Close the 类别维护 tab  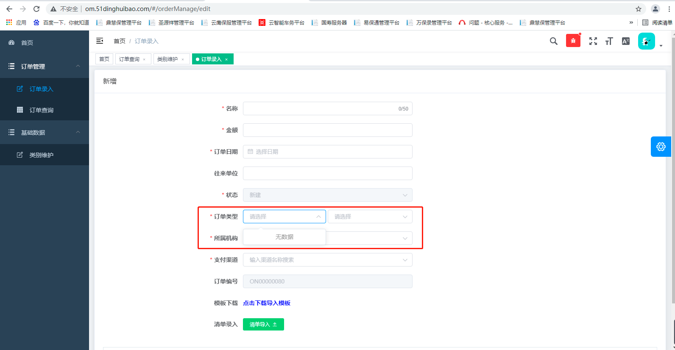(x=183, y=59)
